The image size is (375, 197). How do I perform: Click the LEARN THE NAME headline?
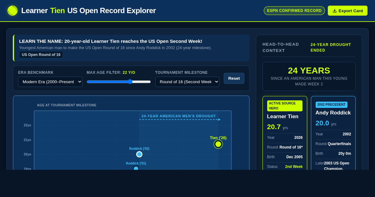[111, 41]
